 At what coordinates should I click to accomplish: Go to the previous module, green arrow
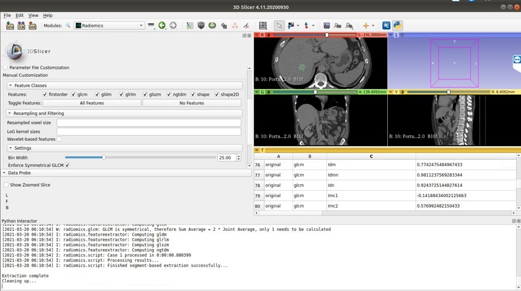coord(162,26)
